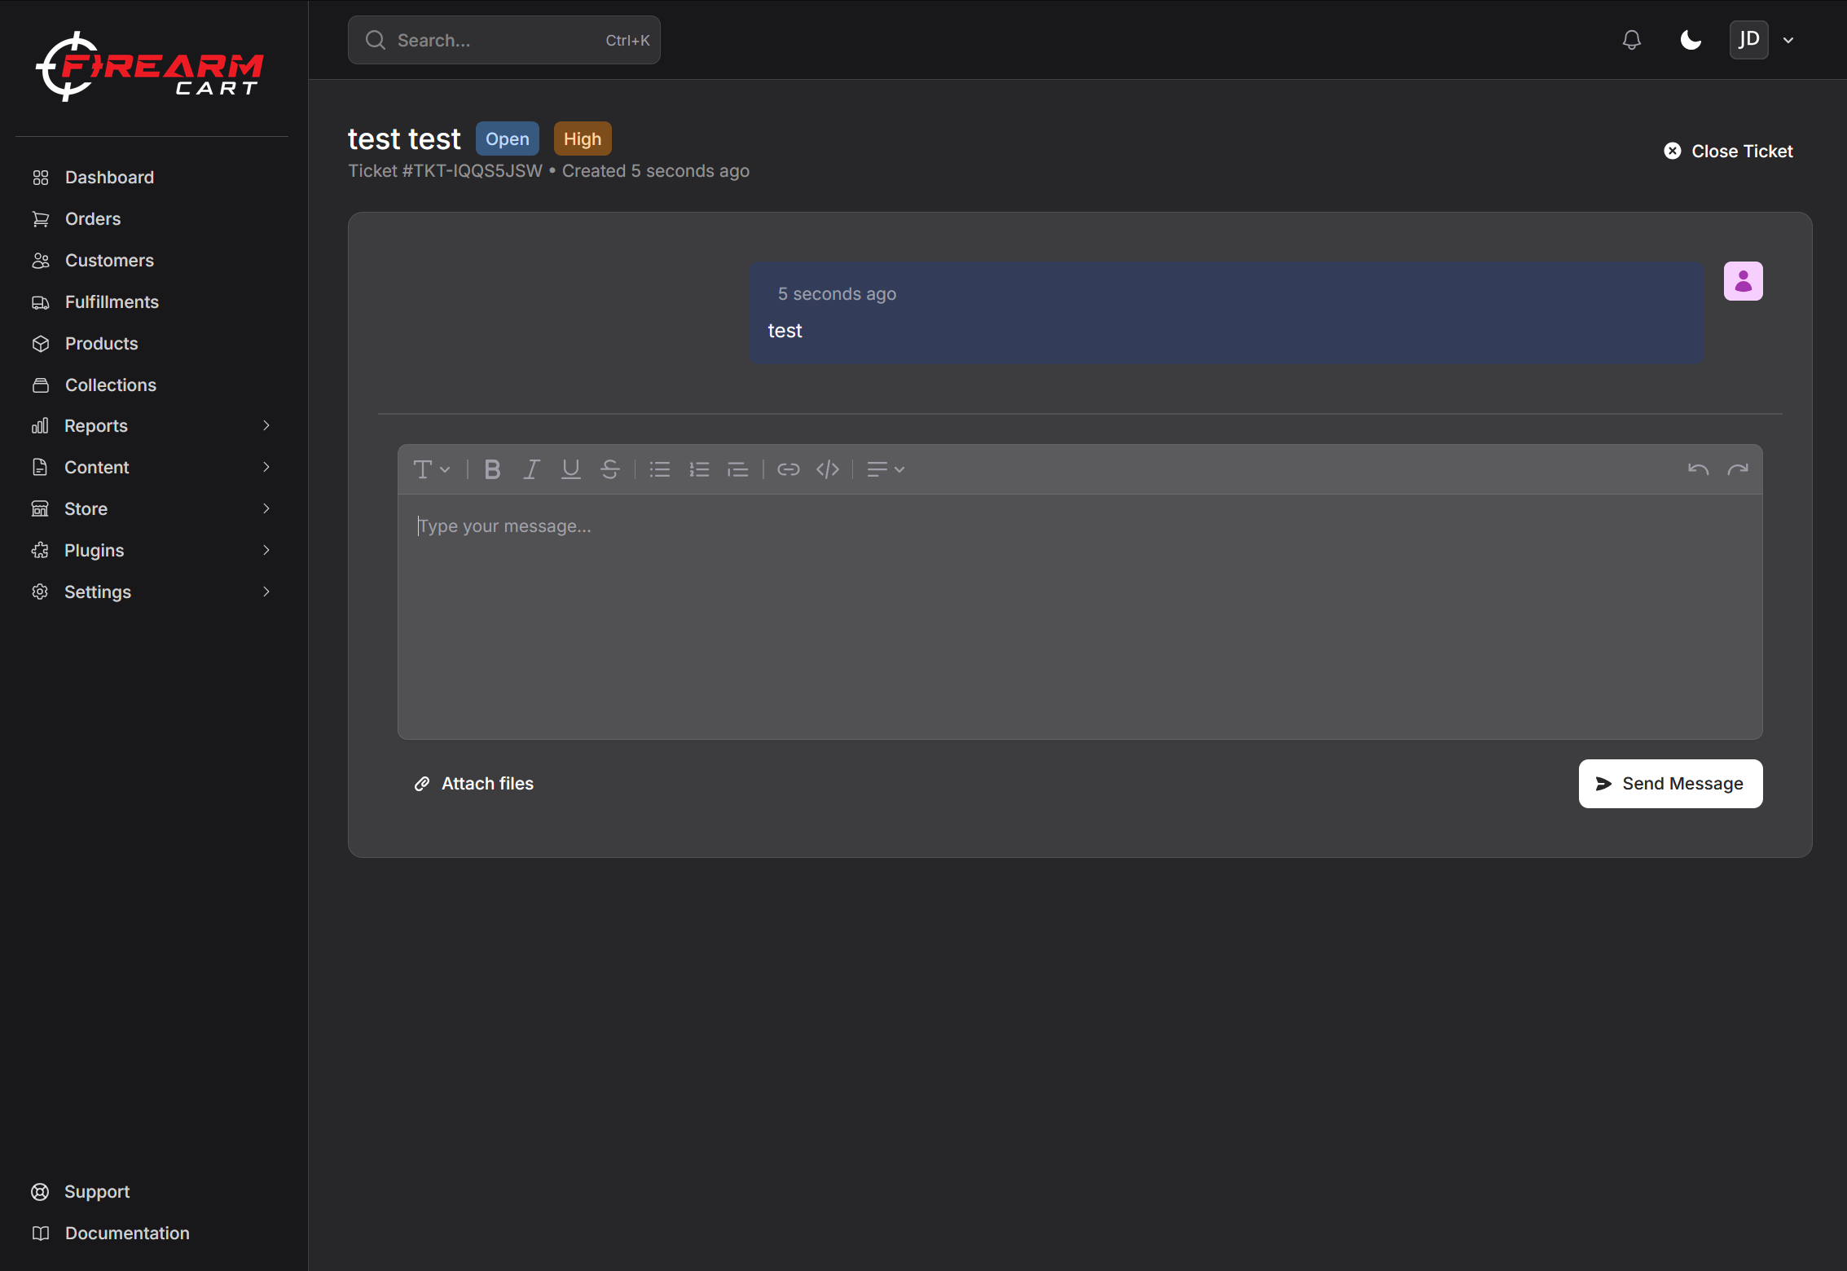This screenshot has height=1271, width=1847.
Task: Click the ticket number TKT-IQQS5JSW text
Action: (x=472, y=171)
